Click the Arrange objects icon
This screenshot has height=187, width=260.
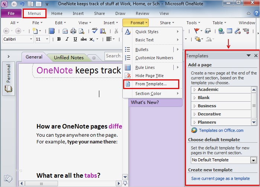coord(198,39)
